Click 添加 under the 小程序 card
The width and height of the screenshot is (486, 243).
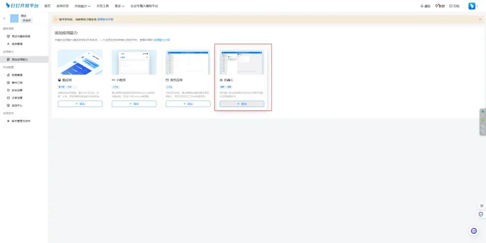tap(134, 104)
